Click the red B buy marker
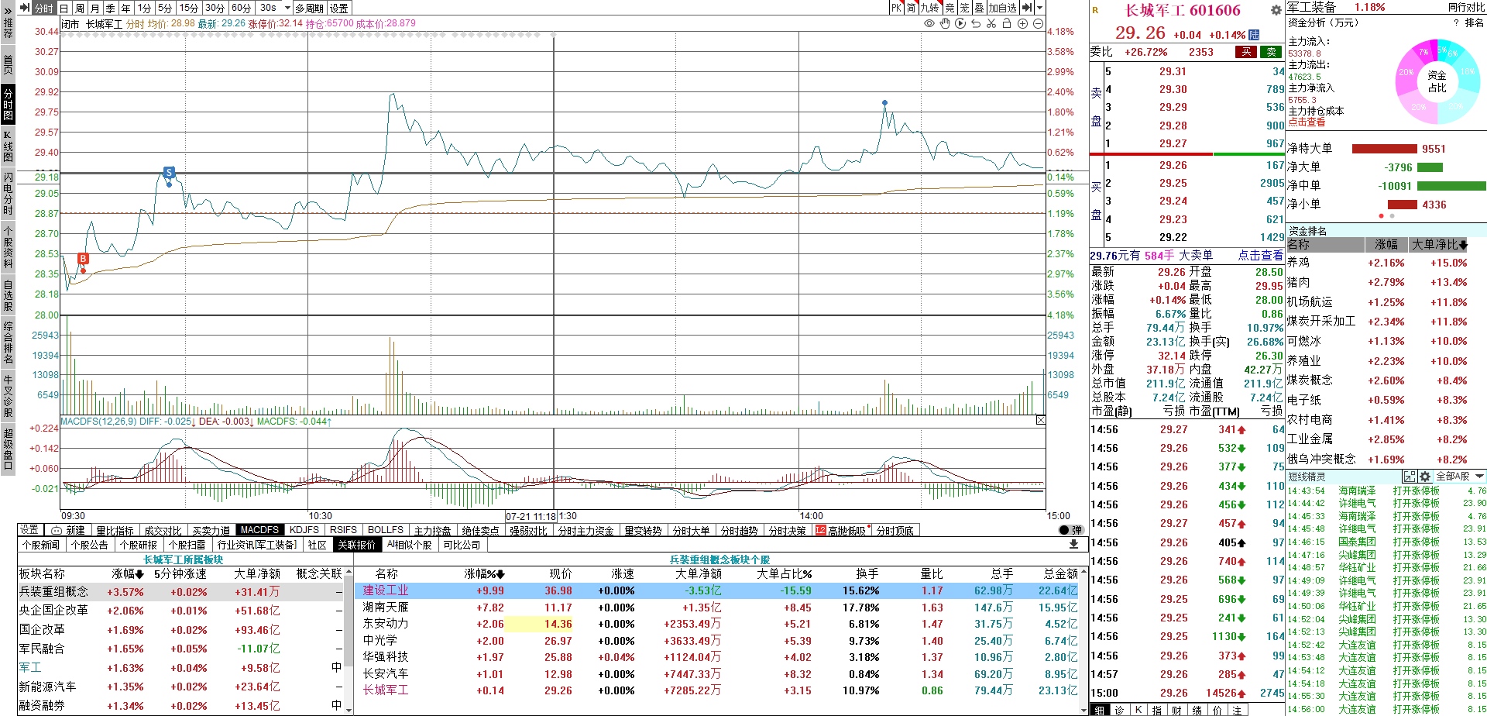The image size is (1487, 716). click(x=84, y=259)
